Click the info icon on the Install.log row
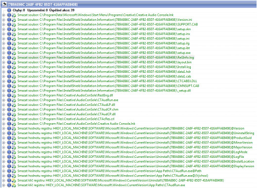257x188 pixels. point(9,67)
